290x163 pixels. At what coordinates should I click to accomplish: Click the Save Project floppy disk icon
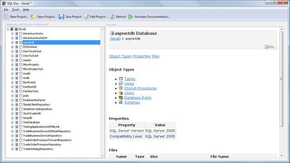61,17
